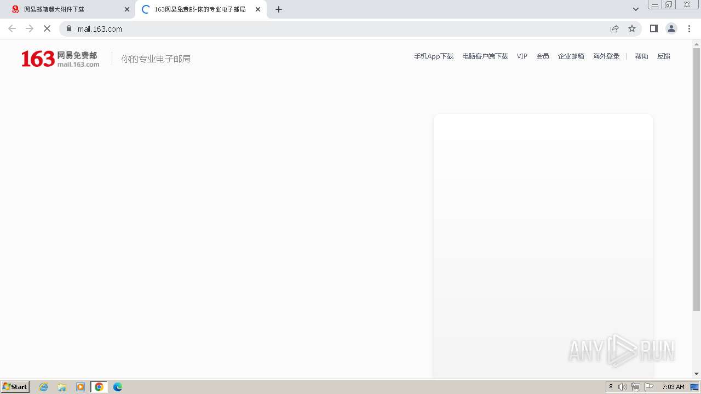The image size is (701, 394).
Task: Share this page icon
Action: (x=614, y=28)
